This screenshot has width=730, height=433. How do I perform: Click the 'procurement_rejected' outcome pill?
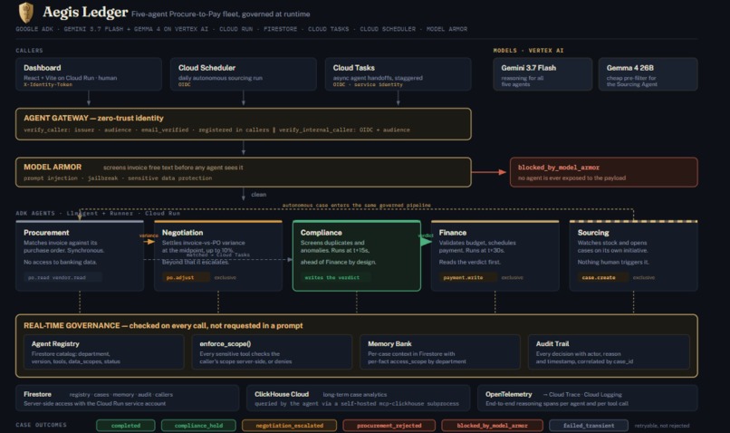point(389,426)
